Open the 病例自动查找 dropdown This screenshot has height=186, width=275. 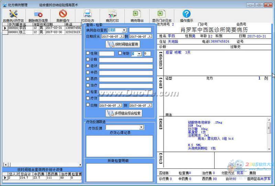[x=124, y=30]
